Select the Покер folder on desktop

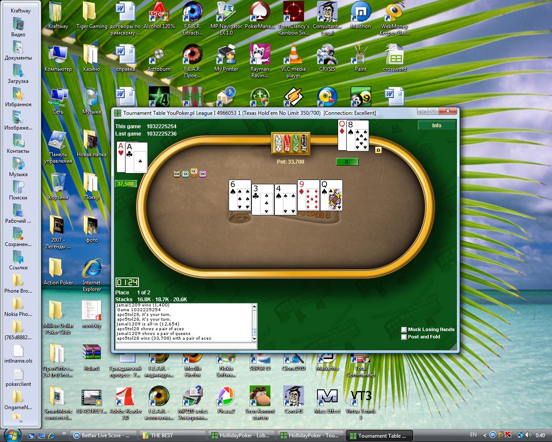(x=91, y=186)
